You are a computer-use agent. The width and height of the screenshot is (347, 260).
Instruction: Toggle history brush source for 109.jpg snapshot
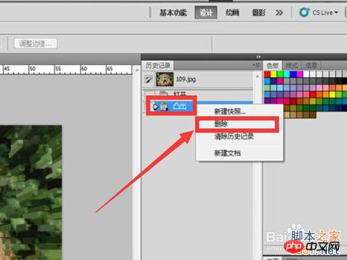pyautogui.click(x=149, y=80)
